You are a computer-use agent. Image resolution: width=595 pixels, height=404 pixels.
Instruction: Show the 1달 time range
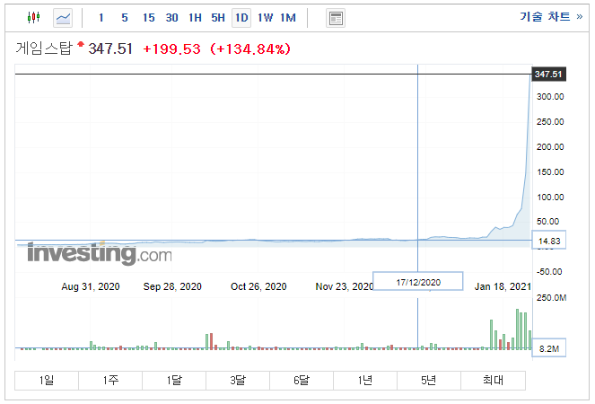174,380
